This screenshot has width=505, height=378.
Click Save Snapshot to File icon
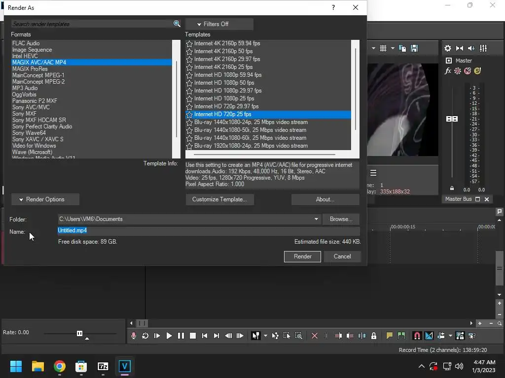coord(414,48)
